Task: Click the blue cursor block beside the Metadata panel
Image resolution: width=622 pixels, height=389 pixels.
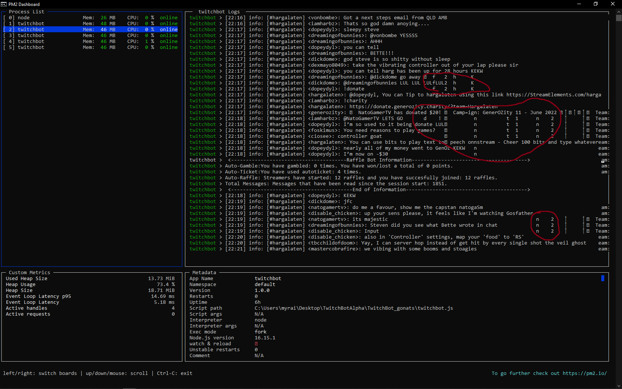Action: click(x=602, y=278)
